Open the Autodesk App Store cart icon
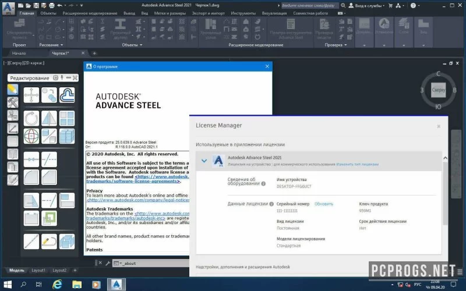Viewport: 466px width, 291px height. [390, 5]
